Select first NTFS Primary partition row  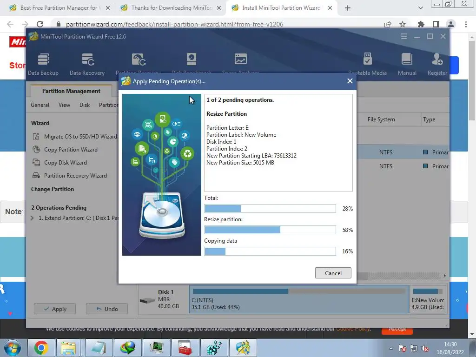tap(403, 152)
